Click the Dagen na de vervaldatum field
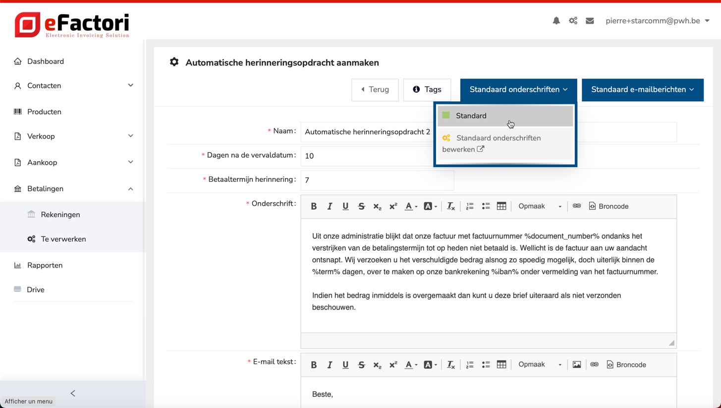Viewport: 721px width, 408px height. [x=367, y=156]
